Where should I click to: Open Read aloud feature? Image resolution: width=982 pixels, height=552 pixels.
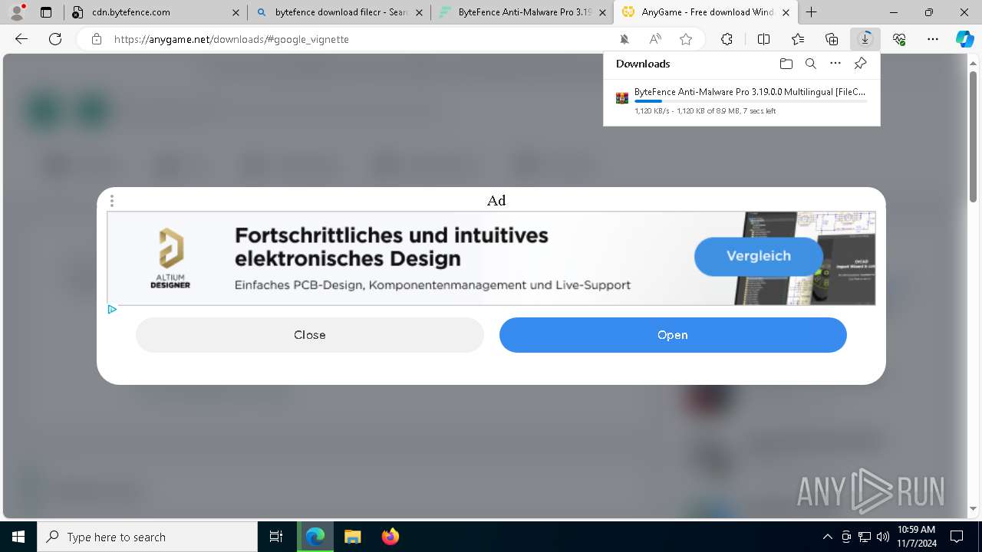tap(655, 39)
